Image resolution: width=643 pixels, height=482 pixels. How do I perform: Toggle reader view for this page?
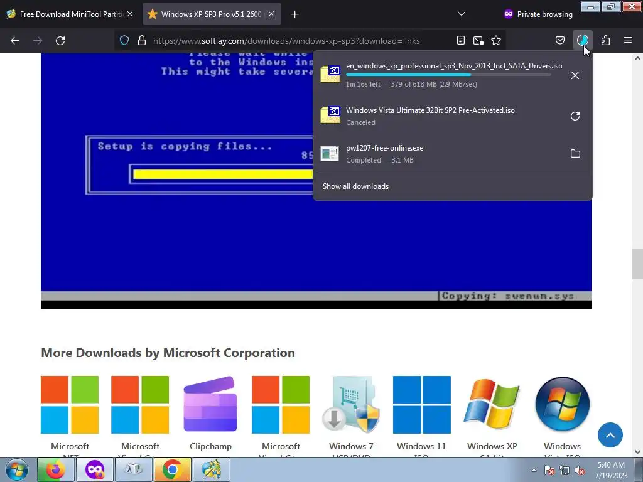click(461, 41)
